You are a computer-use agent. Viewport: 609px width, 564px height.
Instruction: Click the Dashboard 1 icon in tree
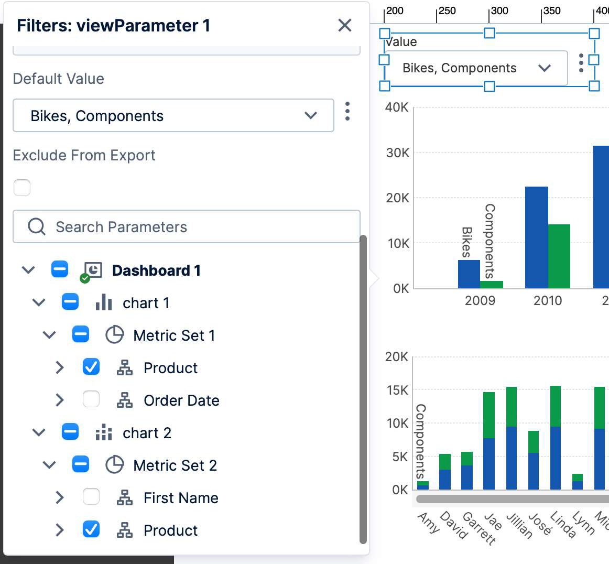(93, 270)
